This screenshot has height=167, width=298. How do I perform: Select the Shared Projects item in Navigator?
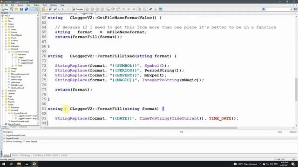click(14, 124)
